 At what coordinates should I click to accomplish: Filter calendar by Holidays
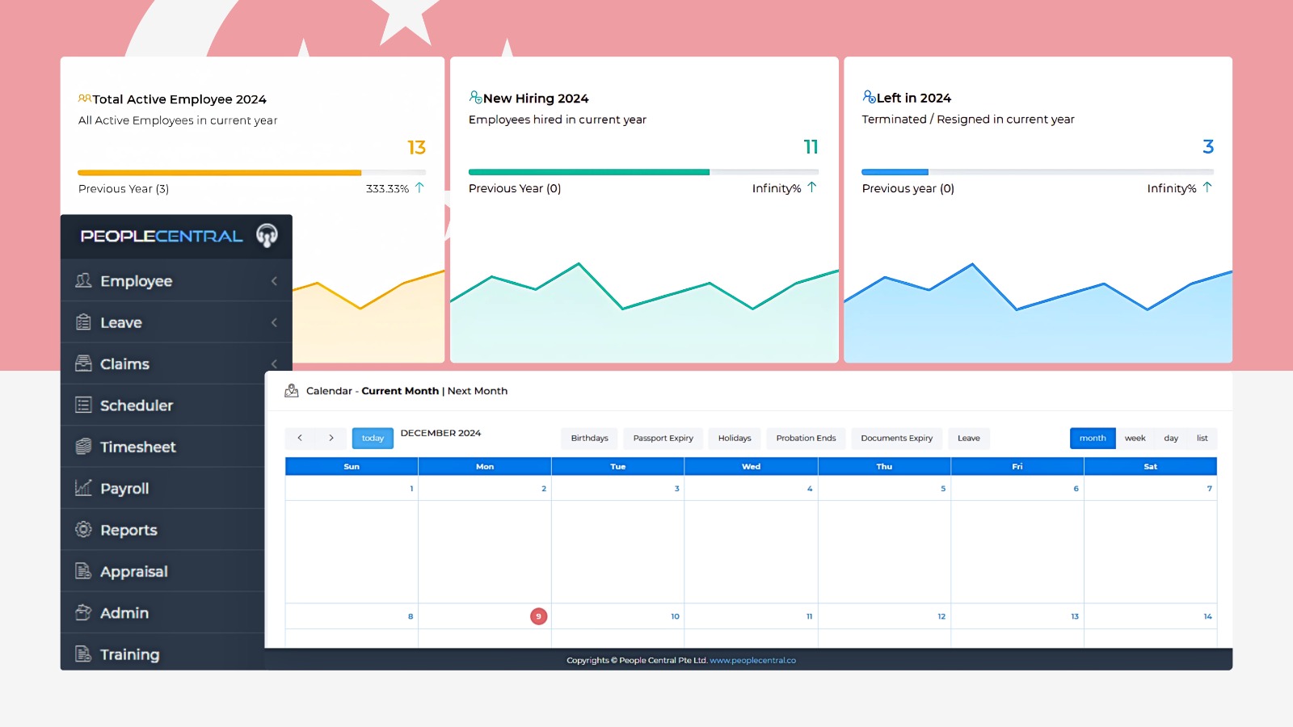pyautogui.click(x=735, y=438)
